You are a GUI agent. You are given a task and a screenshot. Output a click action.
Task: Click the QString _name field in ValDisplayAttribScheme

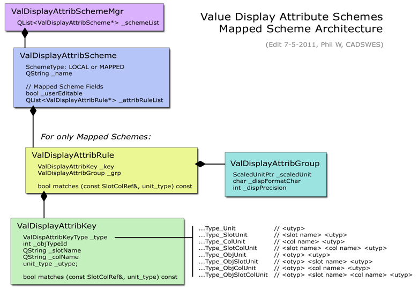(x=49, y=73)
